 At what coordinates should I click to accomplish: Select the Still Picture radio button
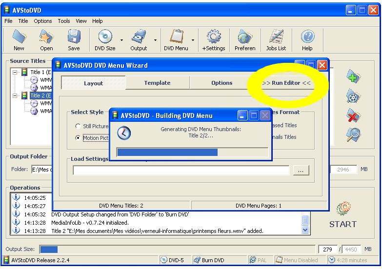78,126
